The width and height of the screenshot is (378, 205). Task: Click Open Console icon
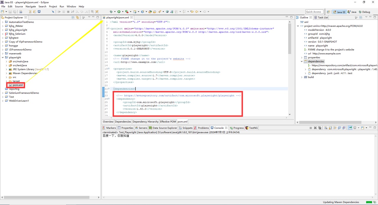362,128
